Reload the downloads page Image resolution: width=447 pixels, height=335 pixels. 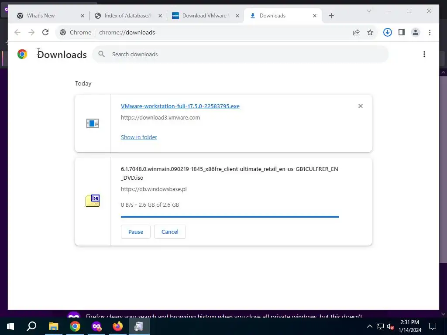pos(45,32)
